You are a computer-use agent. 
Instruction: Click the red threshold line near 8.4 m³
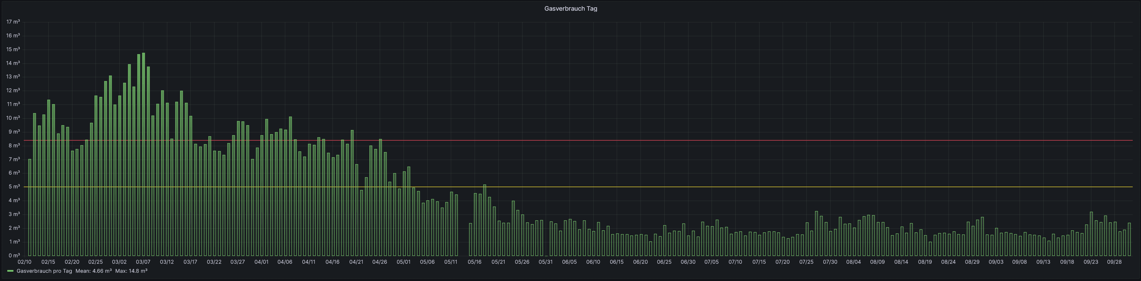(578, 140)
